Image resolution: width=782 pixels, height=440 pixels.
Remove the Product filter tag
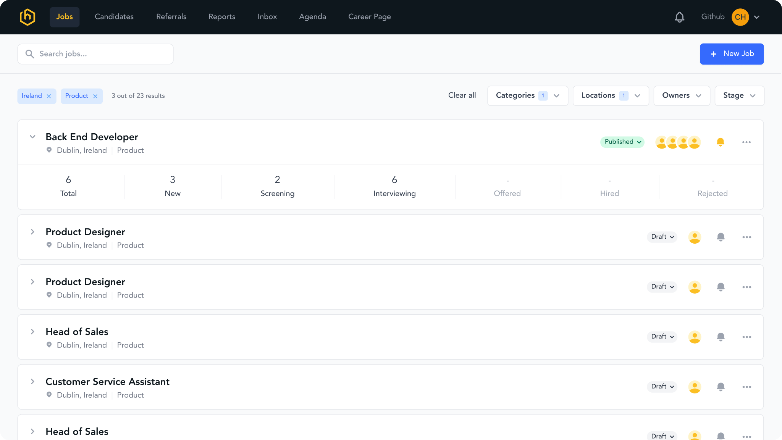(x=95, y=96)
